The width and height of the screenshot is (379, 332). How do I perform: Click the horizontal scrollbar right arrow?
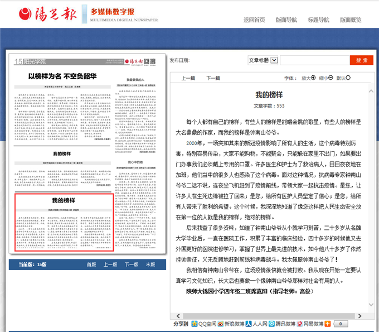(359, 316)
